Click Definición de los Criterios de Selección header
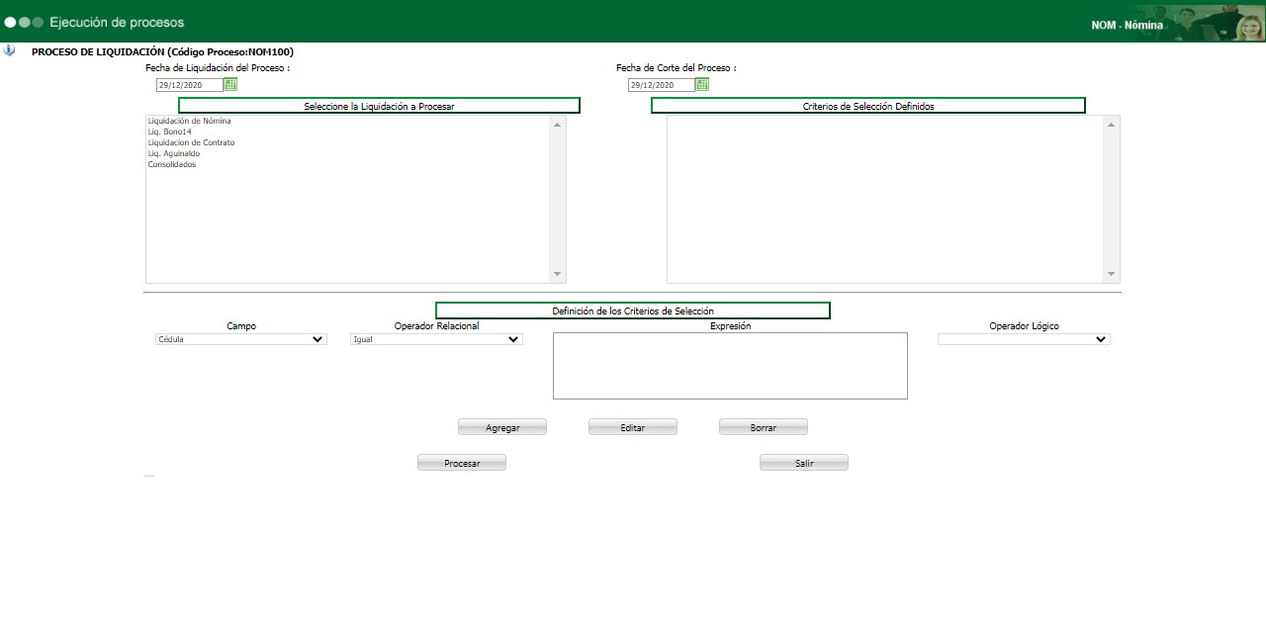 coord(633,311)
